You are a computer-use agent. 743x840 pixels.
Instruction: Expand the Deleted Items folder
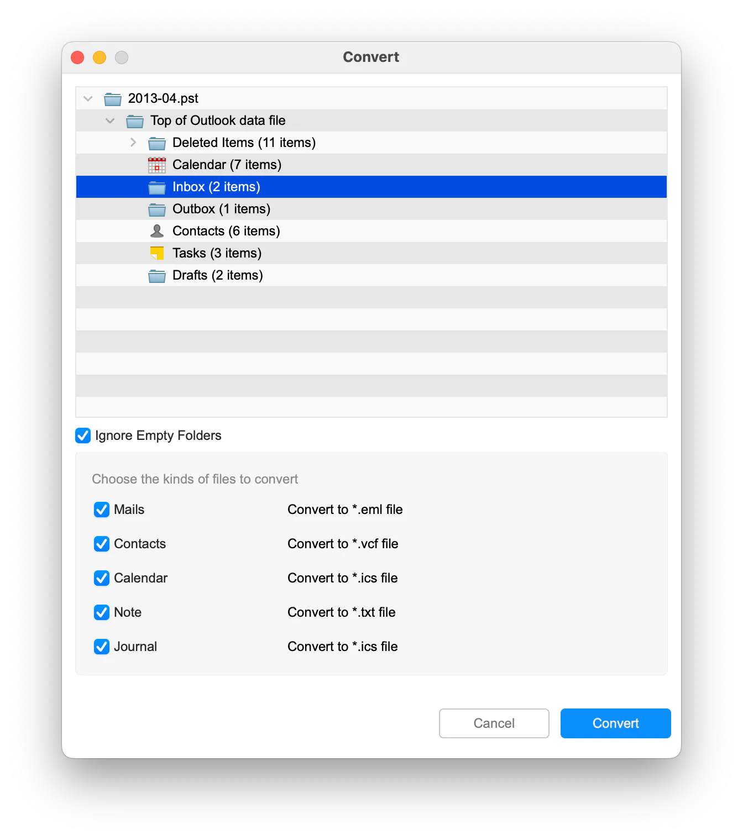[x=133, y=143]
